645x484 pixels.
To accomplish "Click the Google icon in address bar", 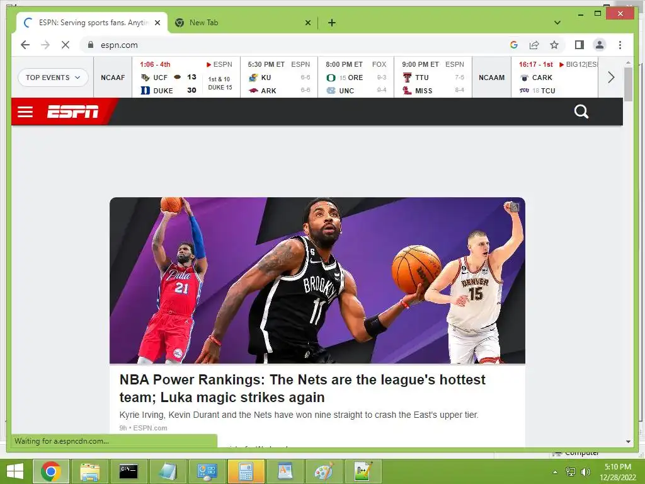I will (514, 45).
